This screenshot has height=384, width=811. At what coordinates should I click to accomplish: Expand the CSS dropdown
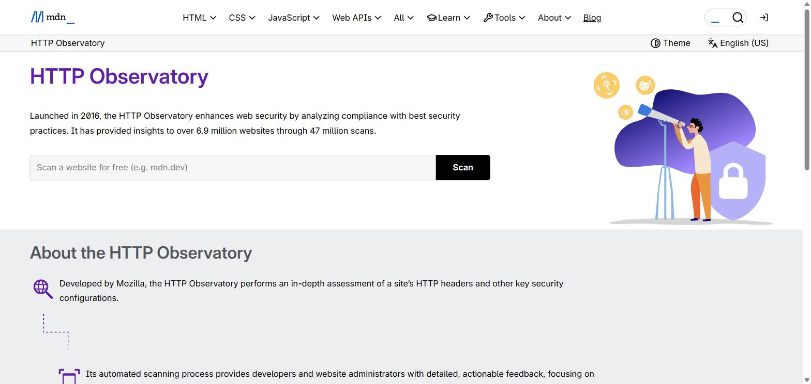[242, 18]
